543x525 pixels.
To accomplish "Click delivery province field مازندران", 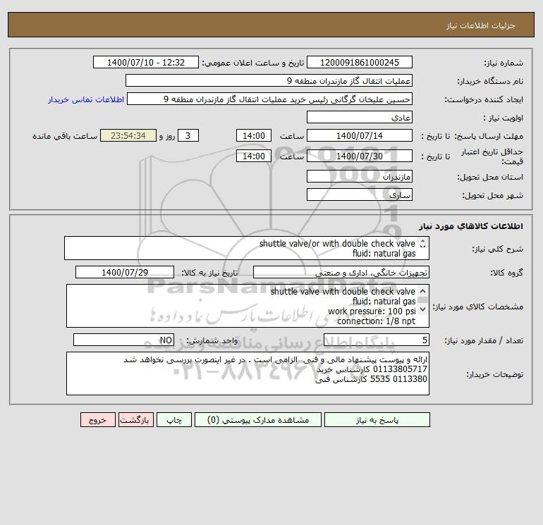I will pyautogui.click(x=360, y=177).
